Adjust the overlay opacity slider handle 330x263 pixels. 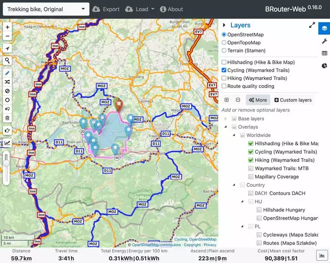click(x=7, y=163)
